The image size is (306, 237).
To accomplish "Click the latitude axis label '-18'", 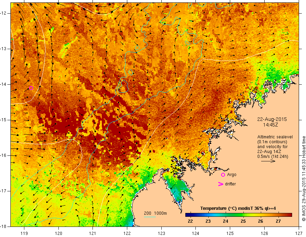I will coord(3,226).
